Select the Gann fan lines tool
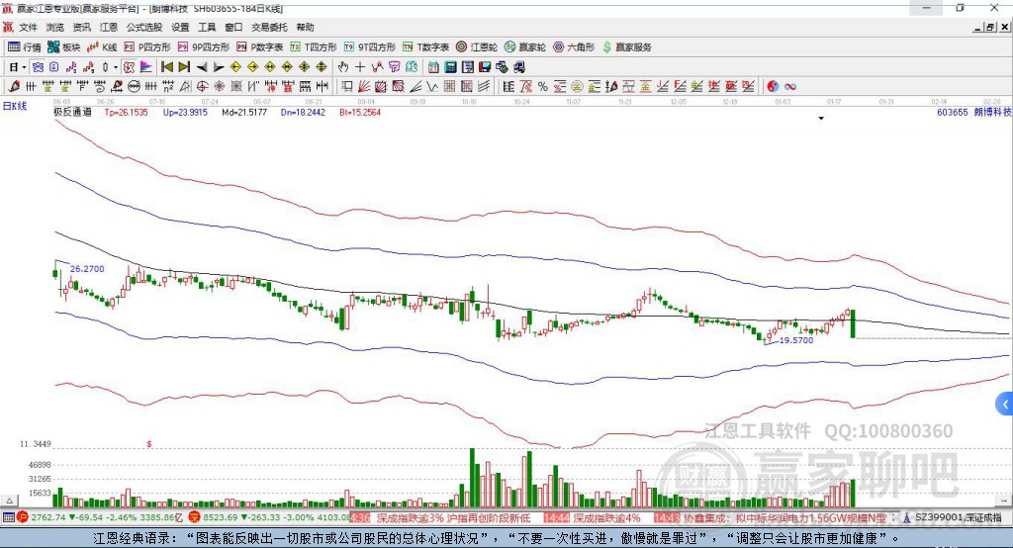The width and height of the screenshot is (1013, 548). 364,87
